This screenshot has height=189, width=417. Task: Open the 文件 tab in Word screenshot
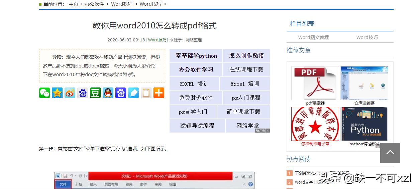tap(63, 184)
